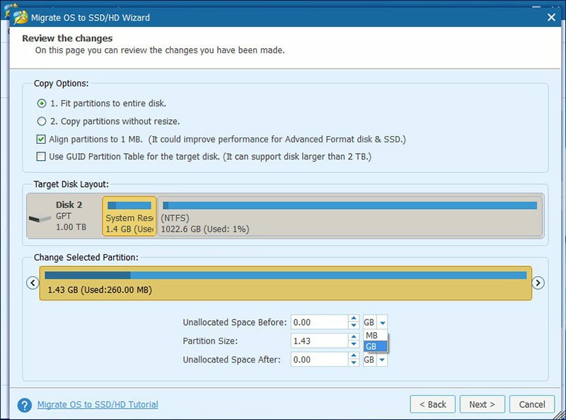Click the previous partition left arrow icon
The image size is (566, 420).
click(33, 283)
